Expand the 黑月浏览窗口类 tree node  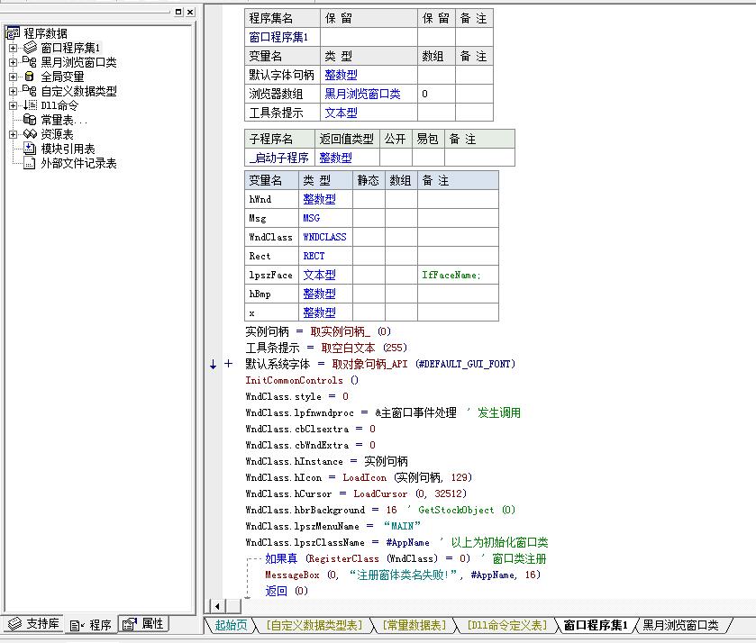point(13,62)
